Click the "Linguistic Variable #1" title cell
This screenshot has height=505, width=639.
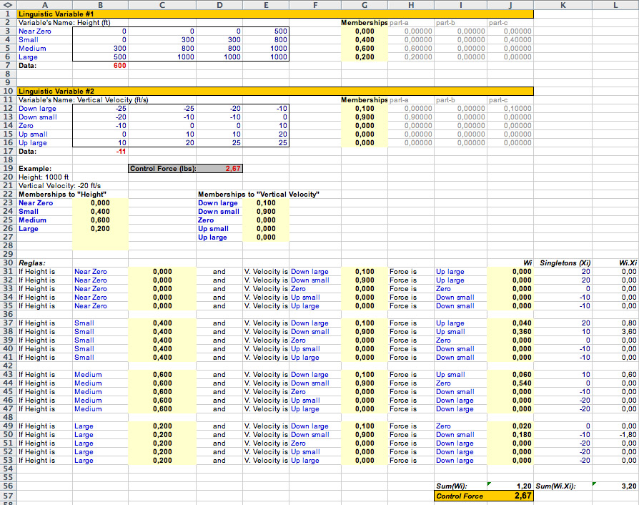(275, 14)
